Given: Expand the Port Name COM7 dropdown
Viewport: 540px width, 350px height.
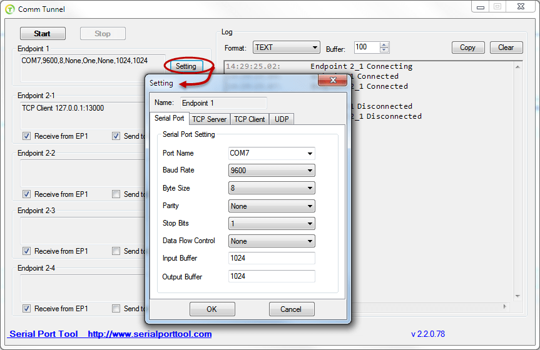Looking at the screenshot, I should pos(310,154).
